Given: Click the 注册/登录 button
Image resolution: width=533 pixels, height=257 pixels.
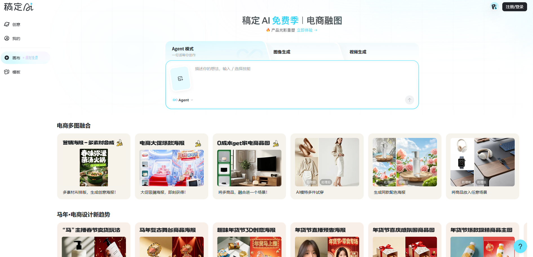Looking at the screenshot, I should [514, 6].
